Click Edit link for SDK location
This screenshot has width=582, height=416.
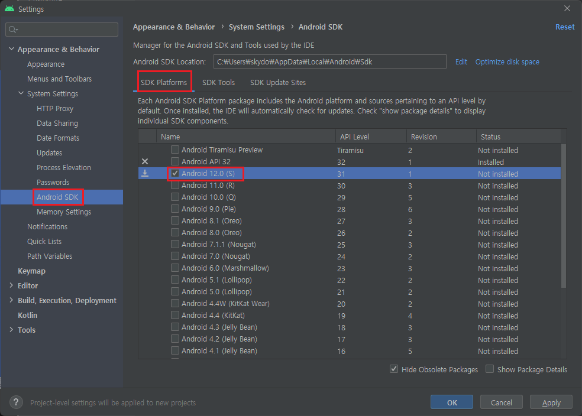pos(461,62)
